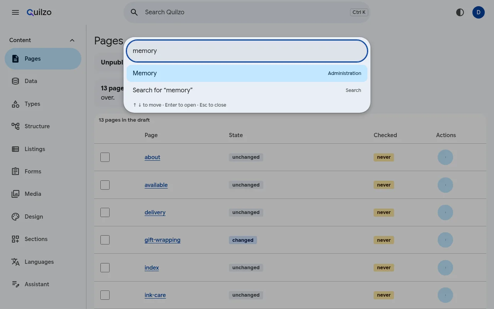Image resolution: width=494 pixels, height=309 pixels.
Task: Select the Structure tree icon
Action: (15, 126)
